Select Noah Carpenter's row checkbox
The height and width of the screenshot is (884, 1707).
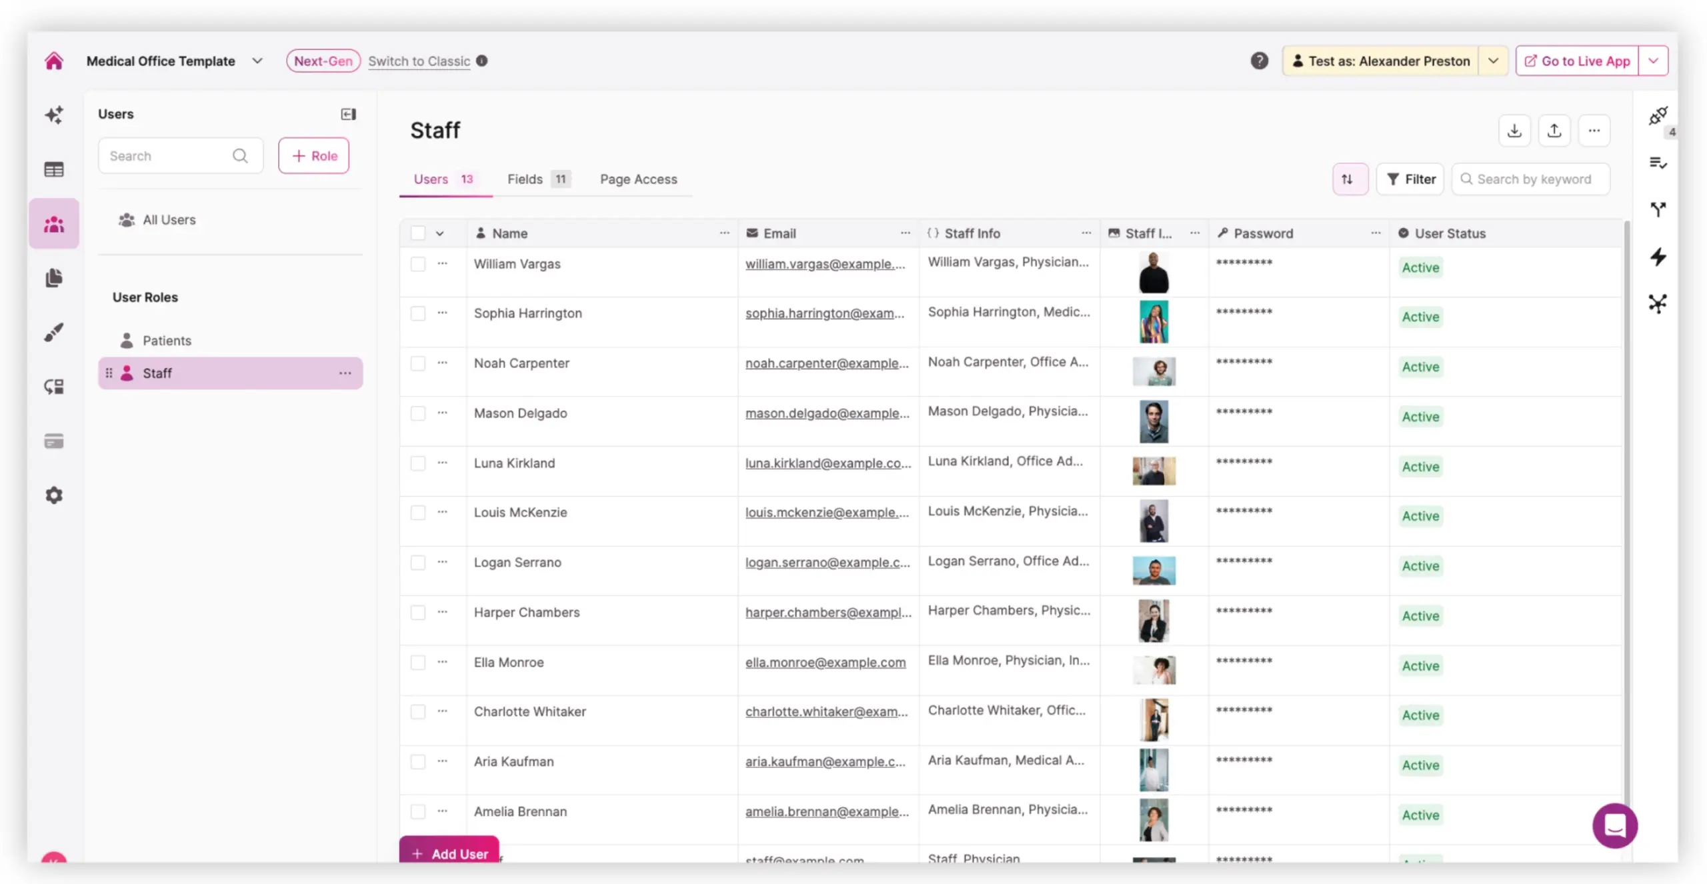(x=418, y=364)
